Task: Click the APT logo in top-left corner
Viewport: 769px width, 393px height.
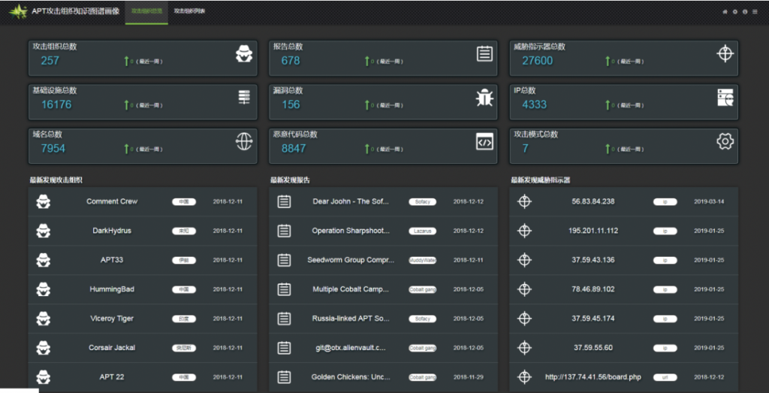Action: 18,12
